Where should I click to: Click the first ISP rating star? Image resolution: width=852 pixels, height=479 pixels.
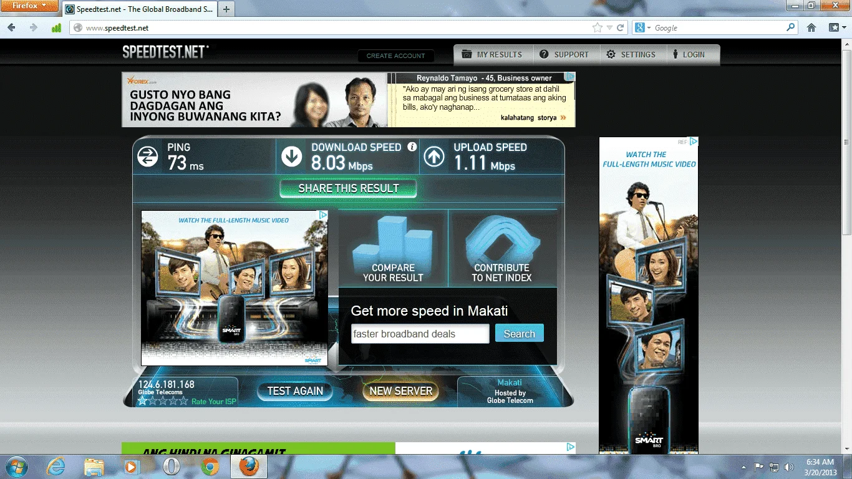pyautogui.click(x=142, y=401)
